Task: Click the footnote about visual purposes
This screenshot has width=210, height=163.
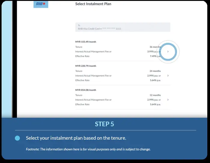Action: [88, 149]
